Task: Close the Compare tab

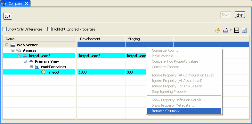Action: click(27, 4)
